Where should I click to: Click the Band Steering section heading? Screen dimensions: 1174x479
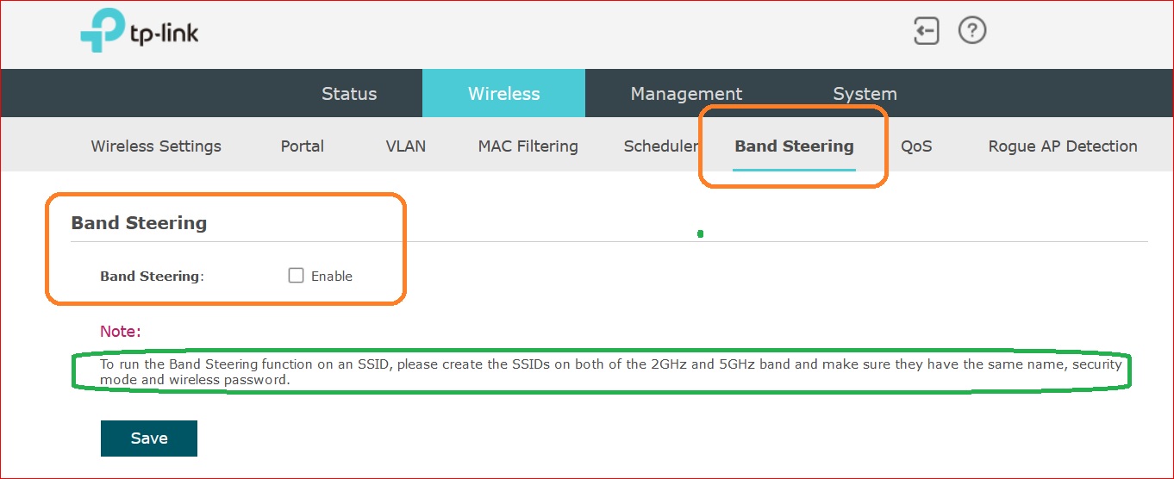(x=139, y=223)
